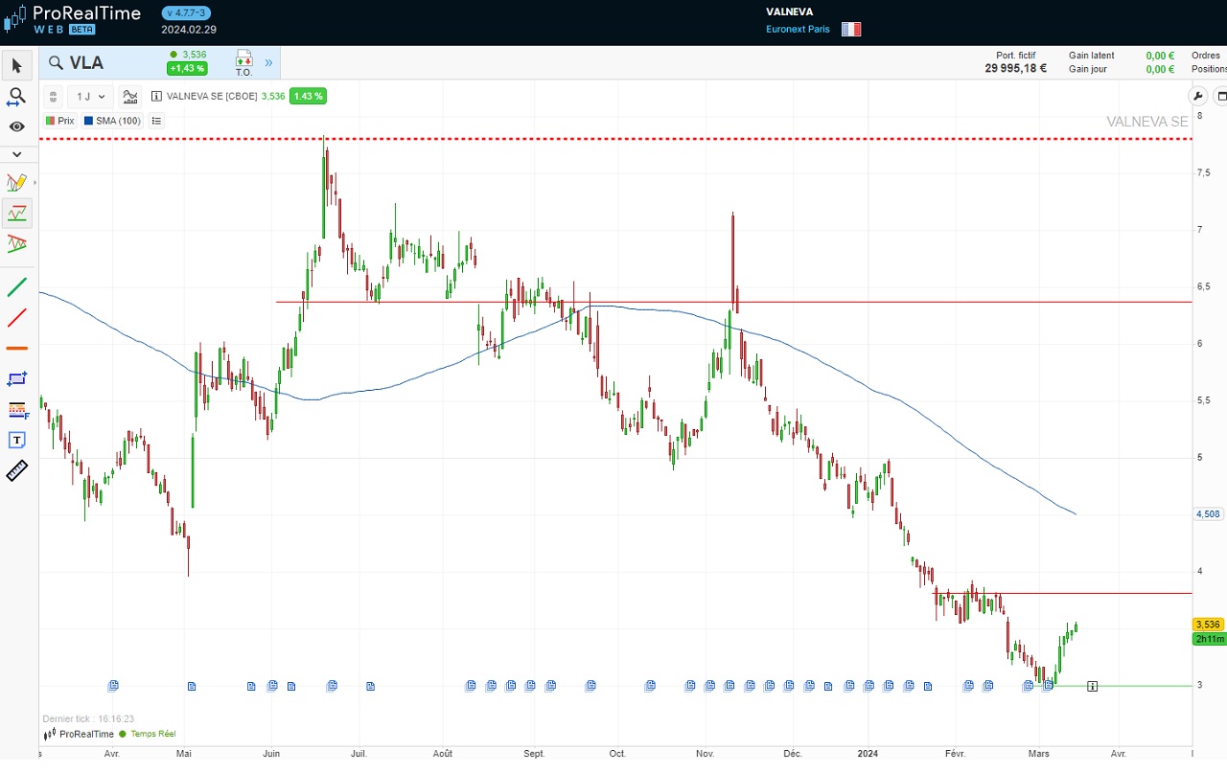Open the news document icon in early April
Image resolution: width=1227 pixels, height=773 pixels.
pyautogui.click(x=113, y=686)
